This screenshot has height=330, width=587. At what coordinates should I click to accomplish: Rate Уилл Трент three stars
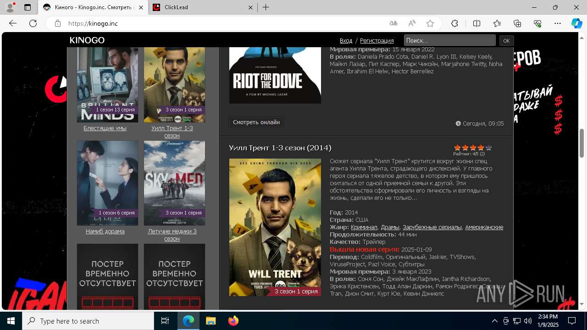pyautogui.click(x=473, y=148)
